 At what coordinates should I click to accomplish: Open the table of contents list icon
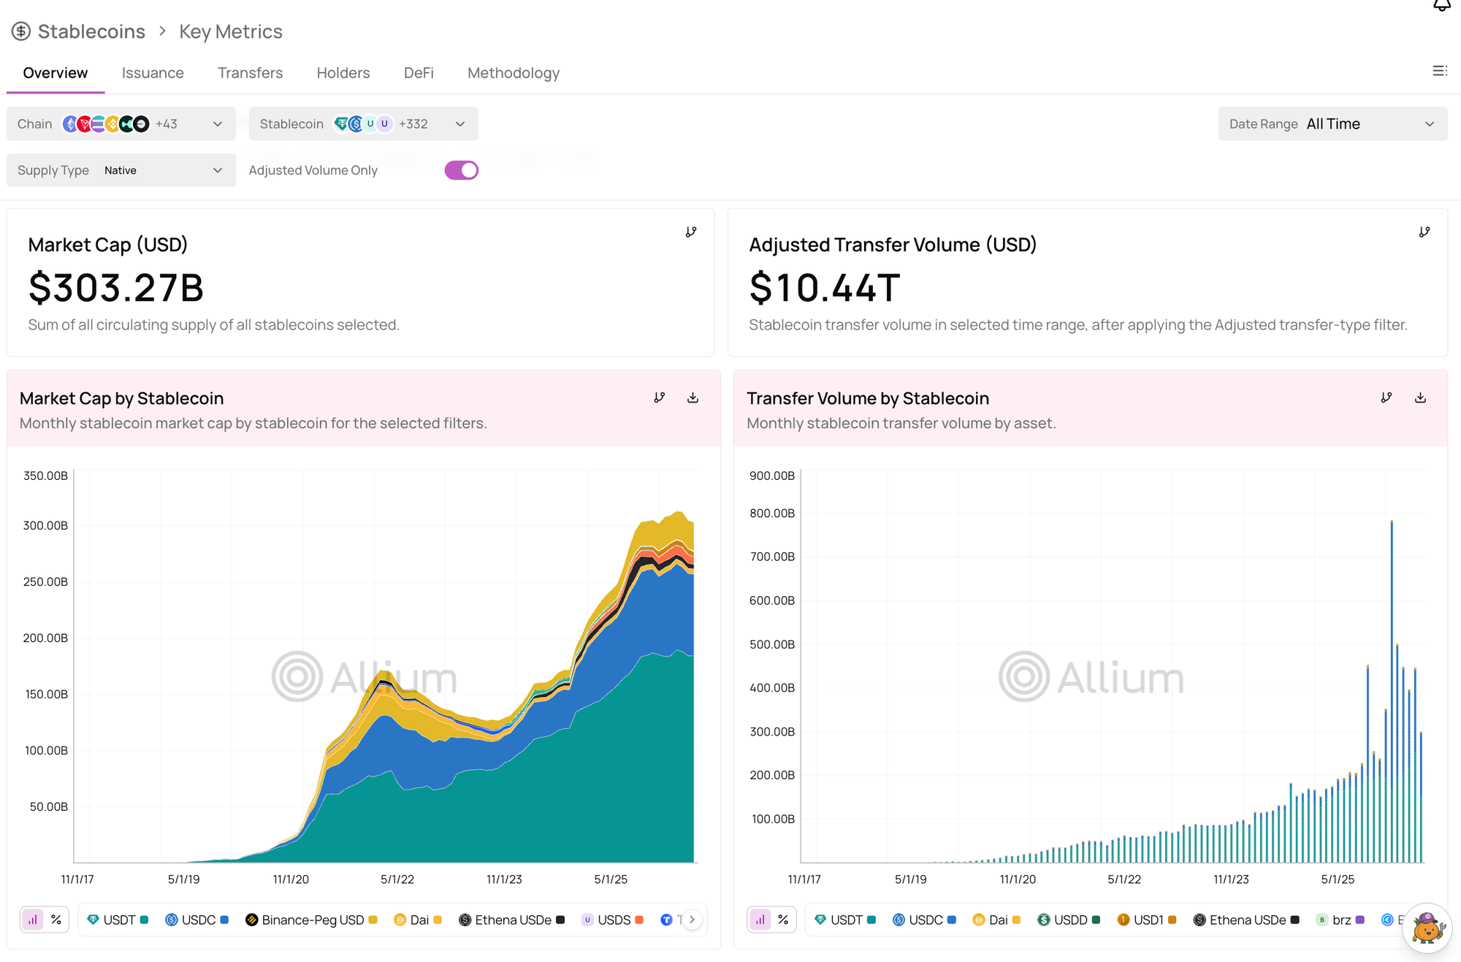tap(1440, 71)
